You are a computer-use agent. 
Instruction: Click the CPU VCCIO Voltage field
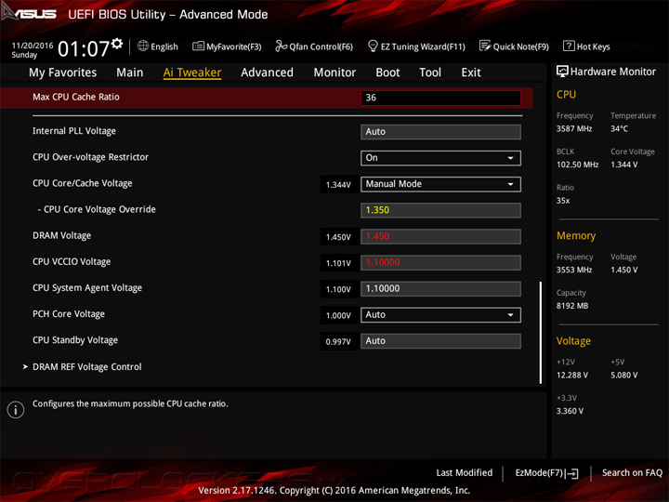(440, 262)
